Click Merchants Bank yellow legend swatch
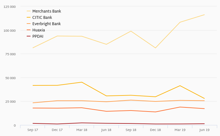The width and height of the screenshot is (220, 136). click(x=29, y=11)
